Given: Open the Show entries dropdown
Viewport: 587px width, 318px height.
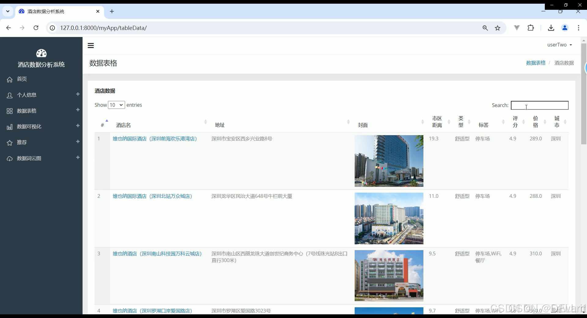Looking at the screenshot, I should [116, 105].
